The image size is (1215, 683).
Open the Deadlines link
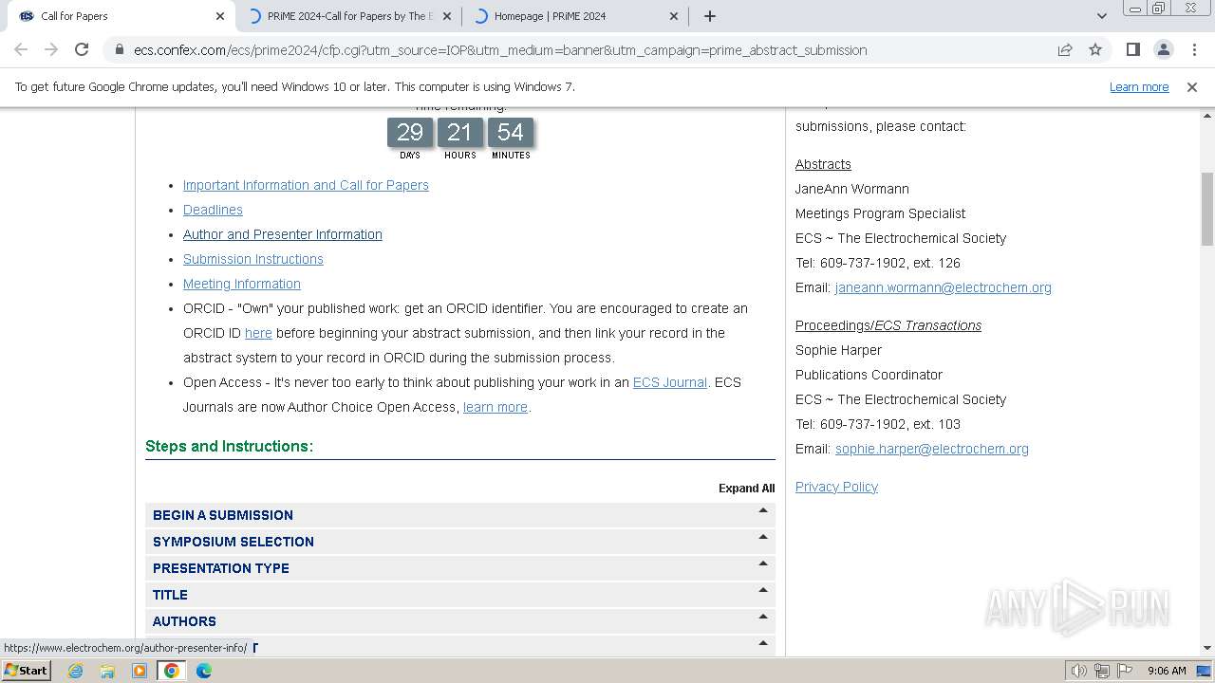pyautogui.click(x=213, y=210)
